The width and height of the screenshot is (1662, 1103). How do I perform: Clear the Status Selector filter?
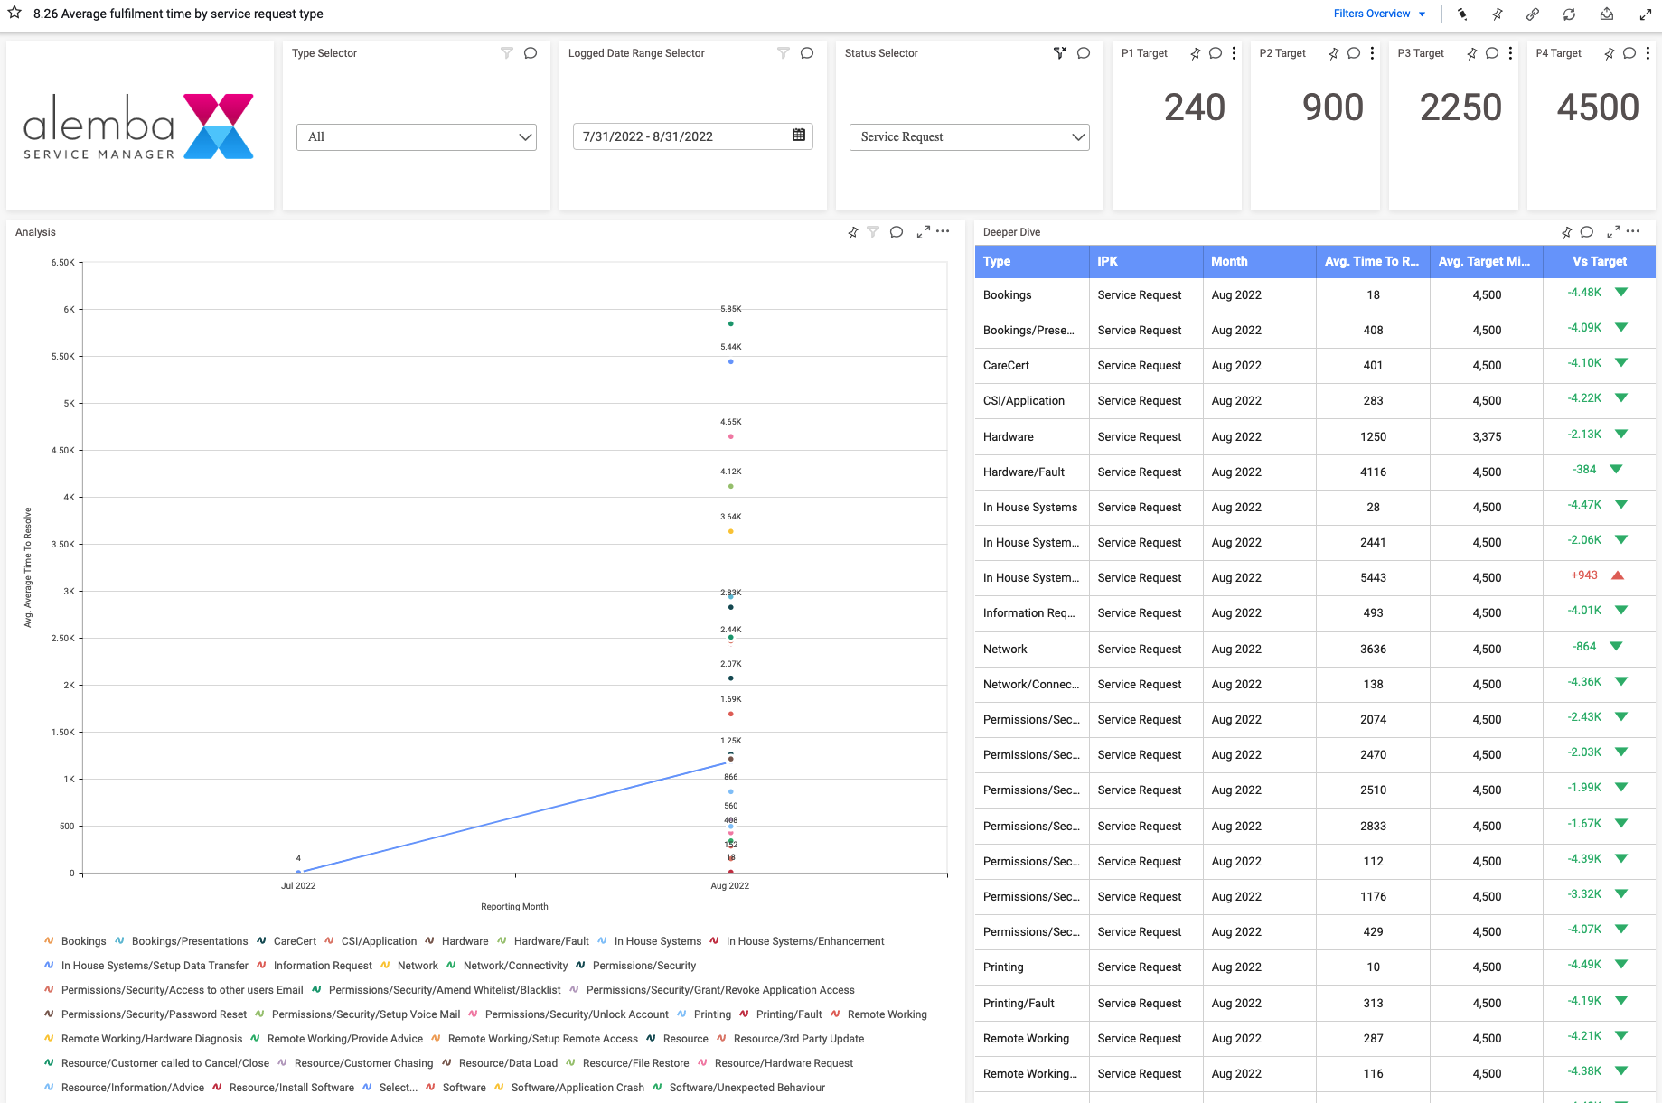point(1060,53)
